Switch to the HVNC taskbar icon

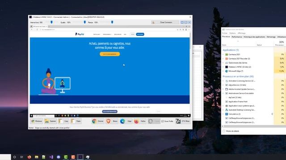[x=80, y=157]
